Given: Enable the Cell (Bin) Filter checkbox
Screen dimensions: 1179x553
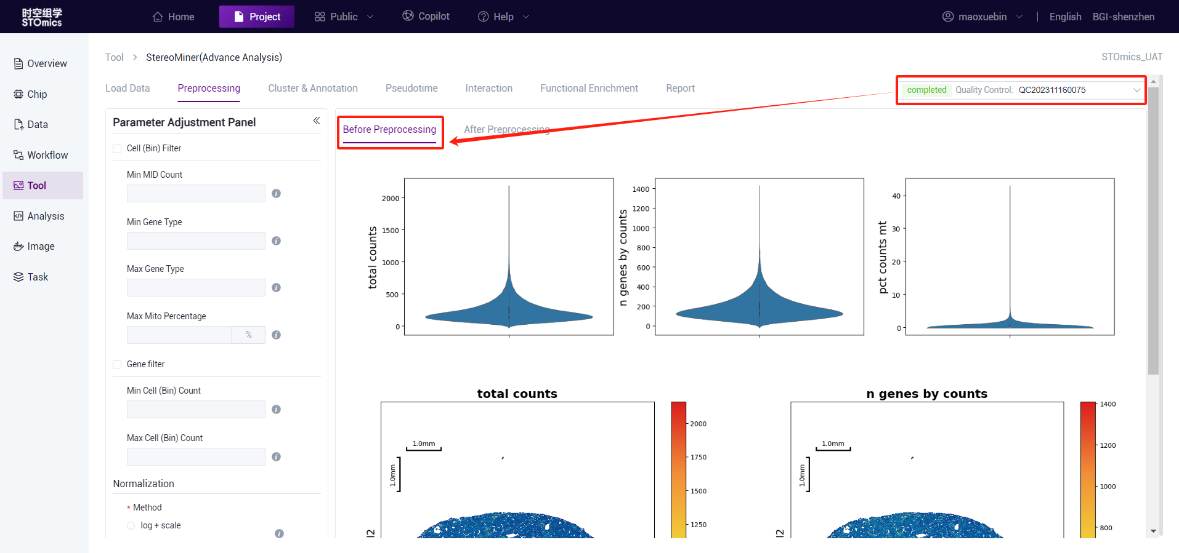Looking at the screenshot, I should (117, 149).
